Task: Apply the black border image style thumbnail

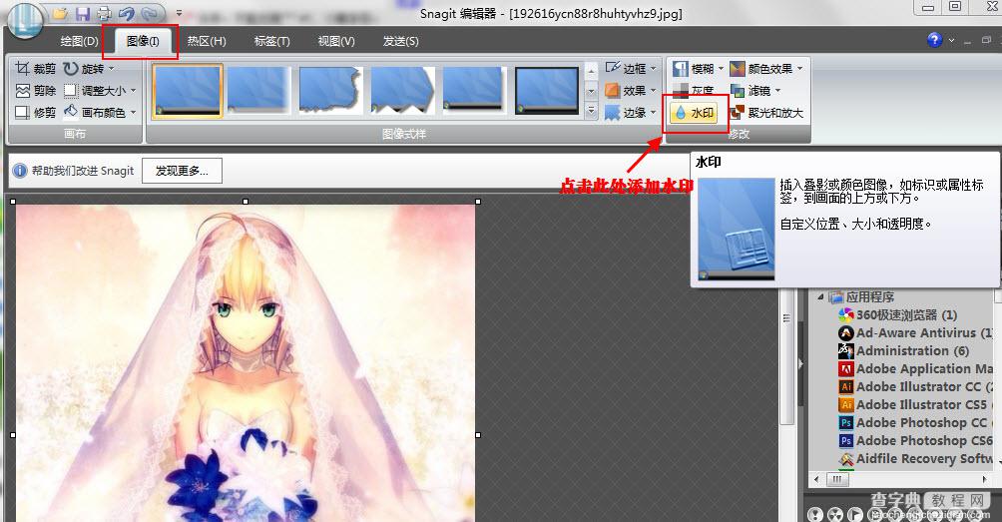Action: point(546,92)
